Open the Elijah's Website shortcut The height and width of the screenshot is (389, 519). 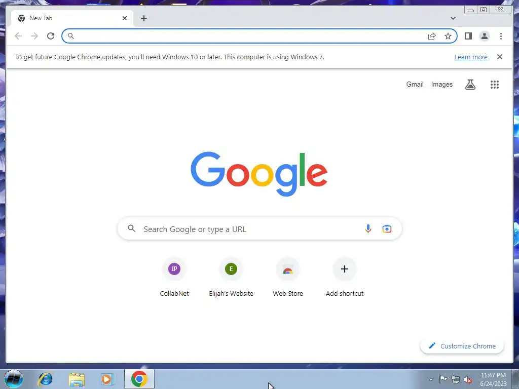(231, 278)
